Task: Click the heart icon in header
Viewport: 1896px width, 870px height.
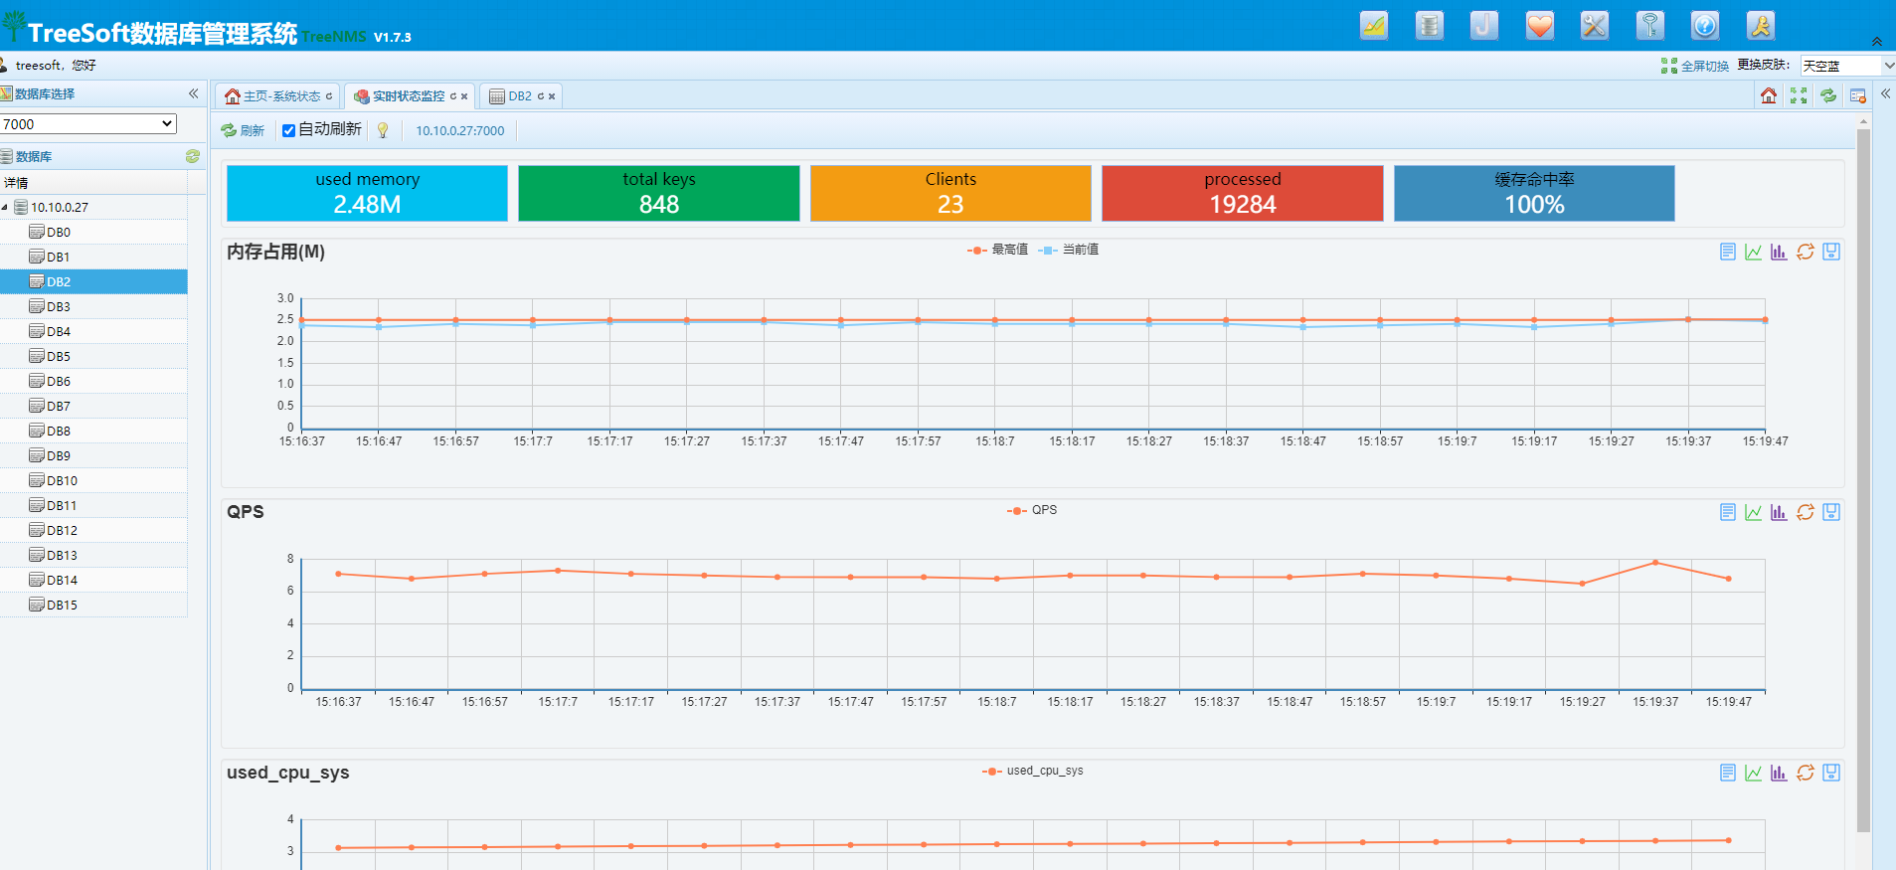Action: click(x=1540, y=26)
